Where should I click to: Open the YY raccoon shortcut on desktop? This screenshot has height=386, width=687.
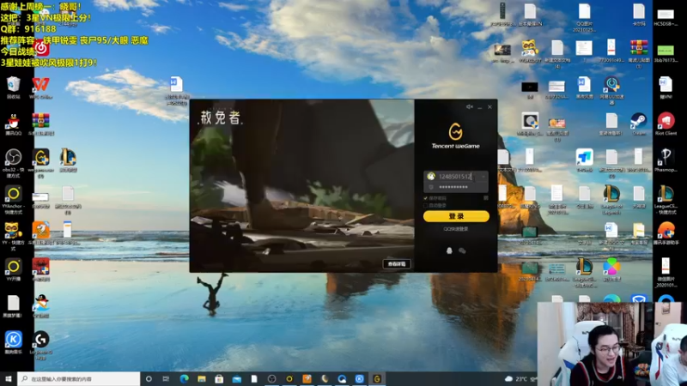coord(13,237)
